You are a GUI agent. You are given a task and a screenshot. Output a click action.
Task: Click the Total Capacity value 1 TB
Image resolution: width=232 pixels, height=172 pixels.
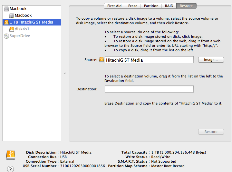[x=179, y=152]
